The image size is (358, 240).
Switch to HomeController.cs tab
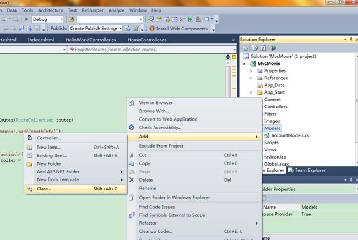click(x=147, y=40)
